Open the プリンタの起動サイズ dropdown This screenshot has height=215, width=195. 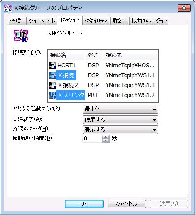coord(121,109)
